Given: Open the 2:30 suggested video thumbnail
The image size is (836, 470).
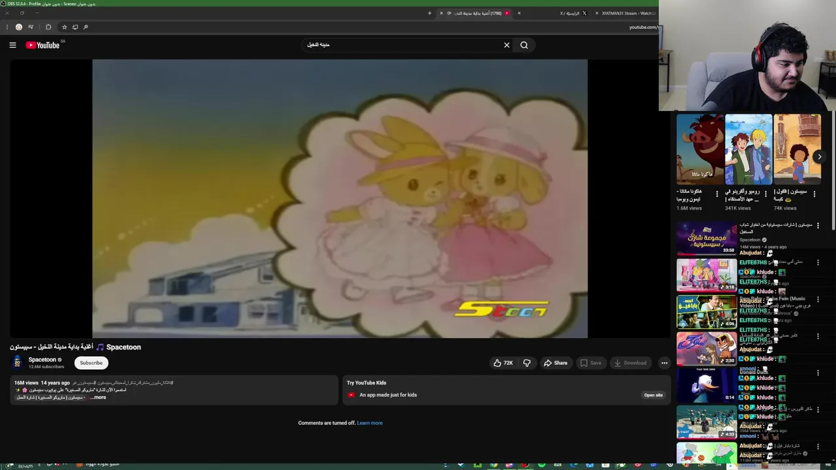Looking at the screenshot, I should pyautogui.click(x=707, y=349).
